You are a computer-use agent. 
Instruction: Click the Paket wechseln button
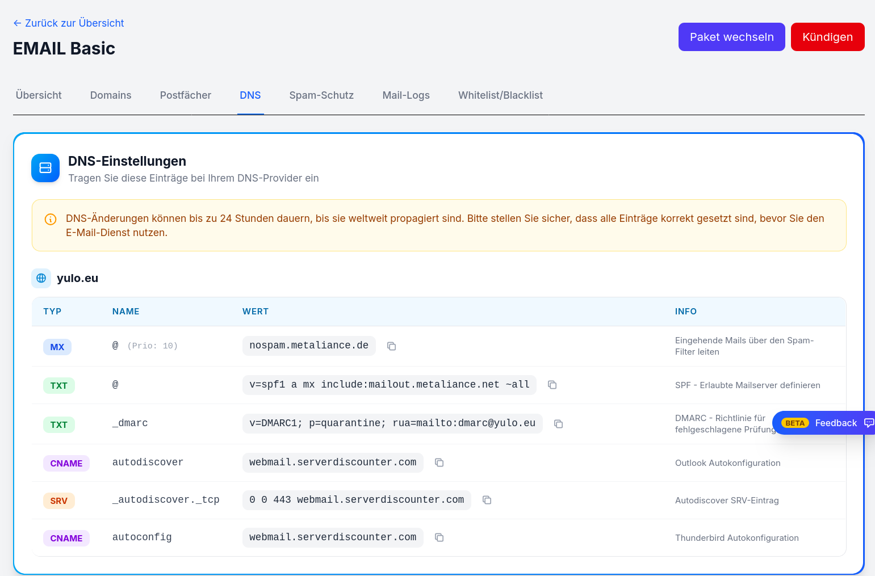(731, 37)
